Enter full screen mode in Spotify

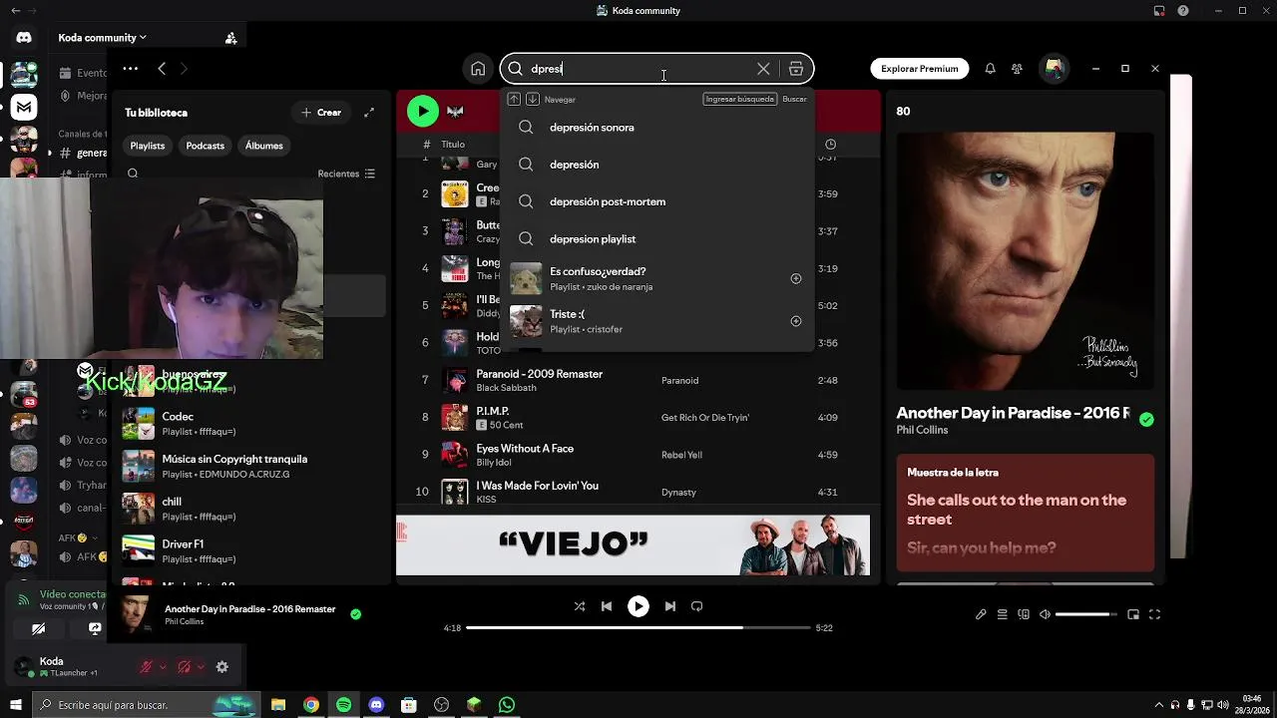[1154, 614]
